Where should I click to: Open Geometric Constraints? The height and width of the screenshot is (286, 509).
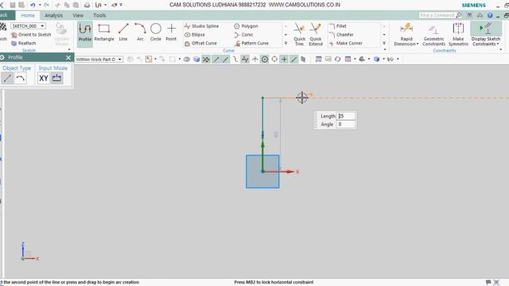433,34
